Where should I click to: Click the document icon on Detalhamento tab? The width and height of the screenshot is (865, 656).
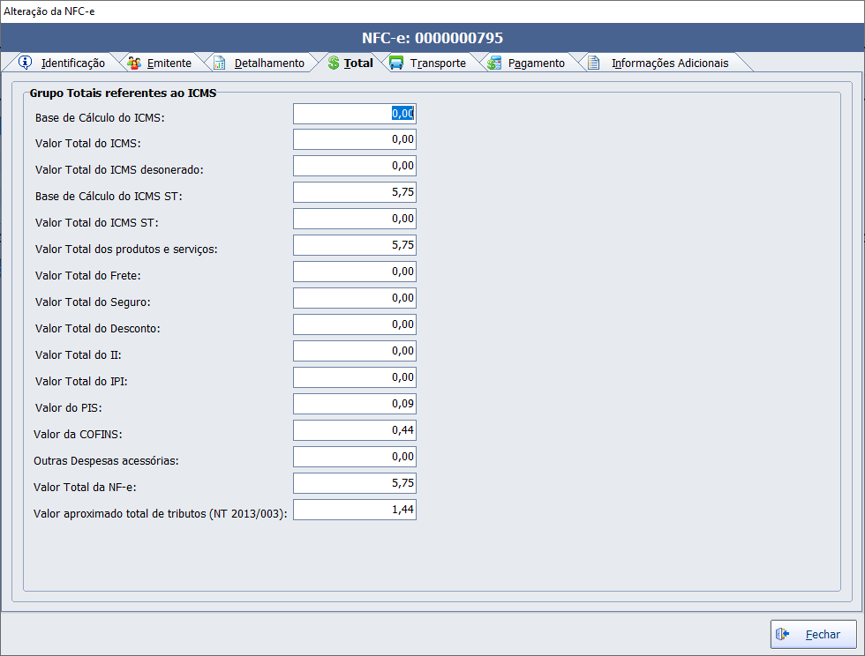(x=219, y=63)
